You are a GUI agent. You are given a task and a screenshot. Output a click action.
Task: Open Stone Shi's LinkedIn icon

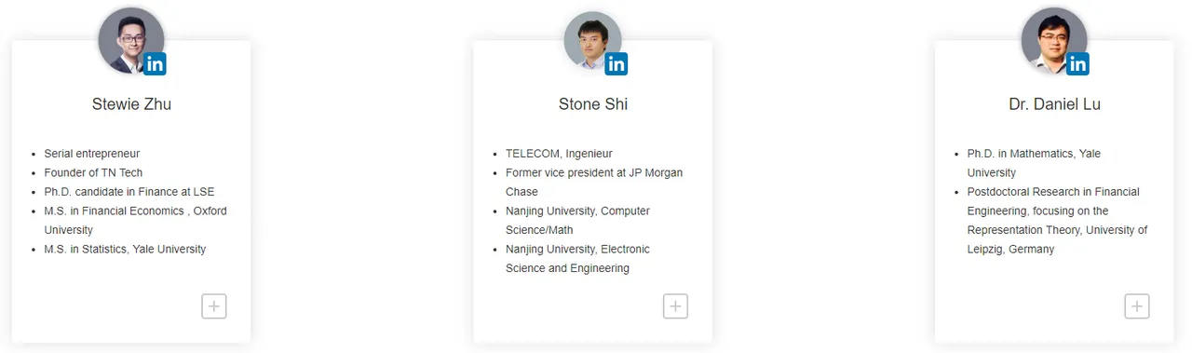pyautogui.click(x=616, y=64)
